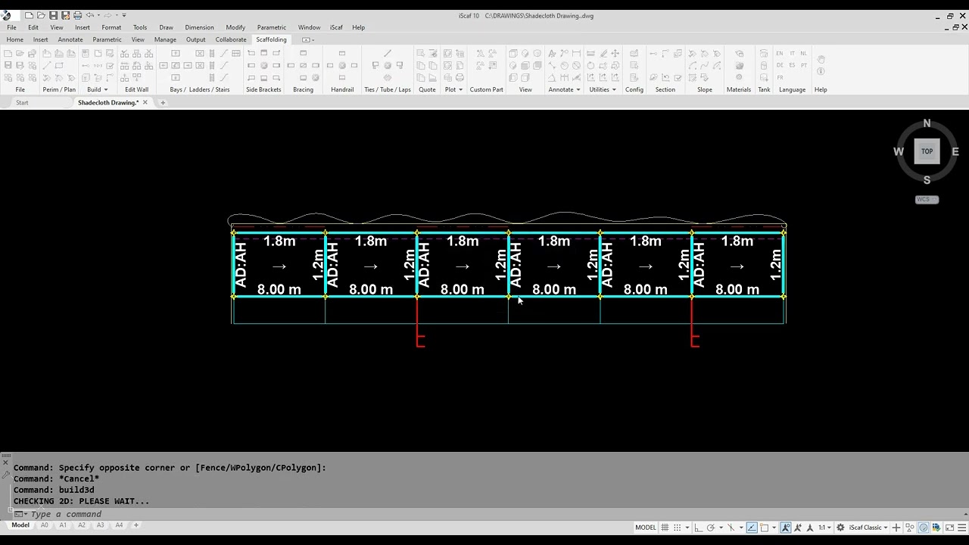This screenshot has width=969, height=545.
Task: Click the ladder icon in Bays panel
Action: click(212, 53)
